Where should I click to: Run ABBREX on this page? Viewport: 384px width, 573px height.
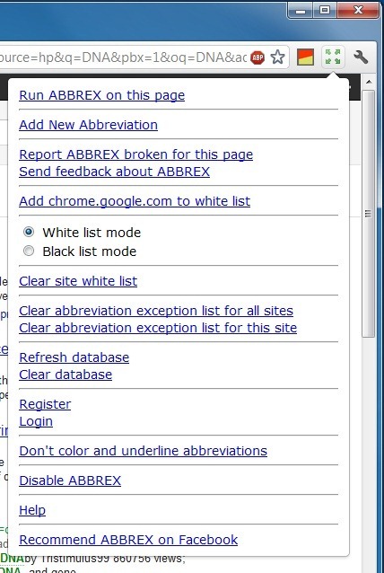(102, 95)
